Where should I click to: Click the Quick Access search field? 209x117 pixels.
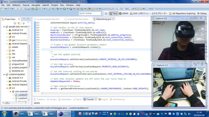[90, 13]
